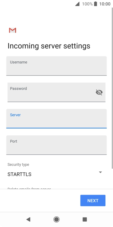Click the blue NEXT button
113x227 pixels.
tap(93, 200)
